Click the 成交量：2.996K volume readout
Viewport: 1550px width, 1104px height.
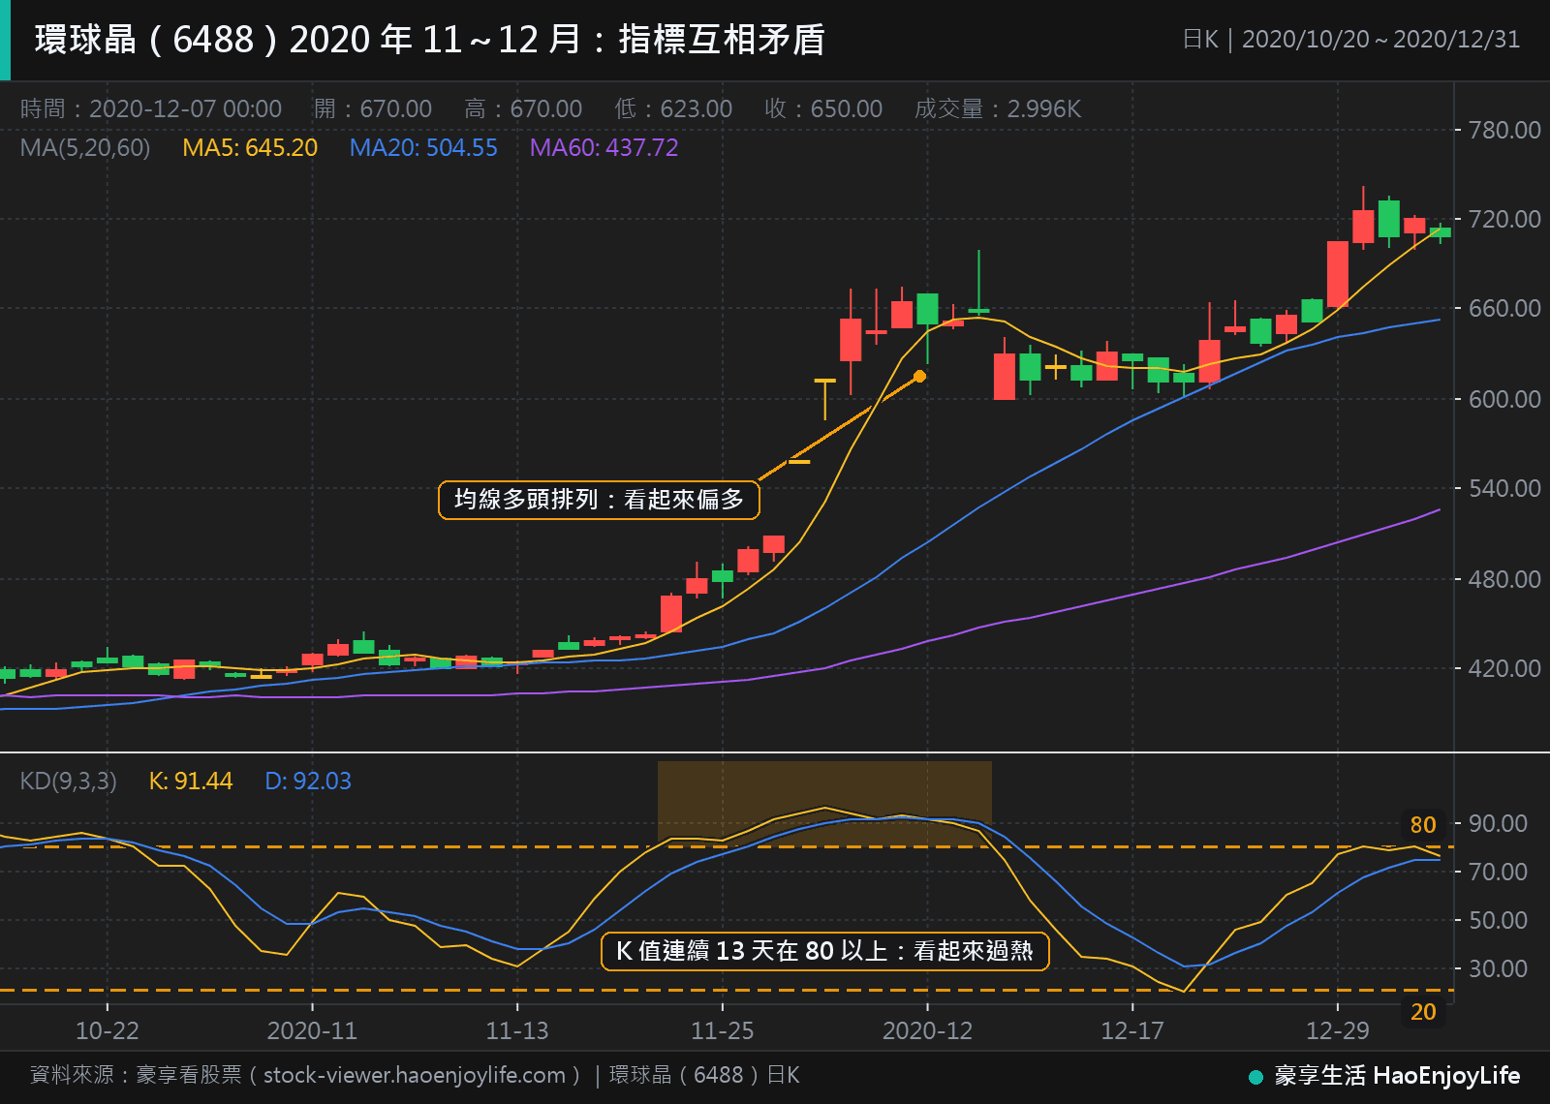click(998, 108)
